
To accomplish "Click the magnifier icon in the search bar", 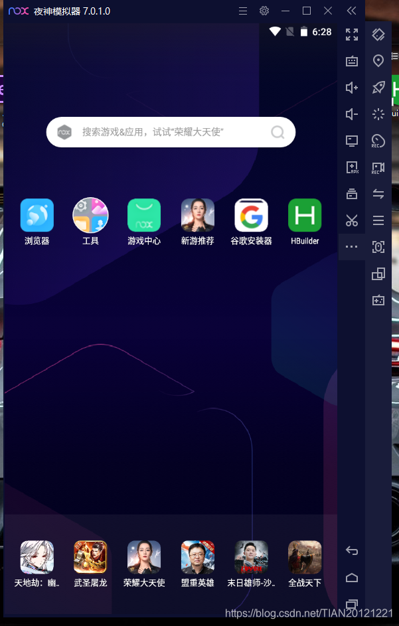I will click(x=278, y=132).
